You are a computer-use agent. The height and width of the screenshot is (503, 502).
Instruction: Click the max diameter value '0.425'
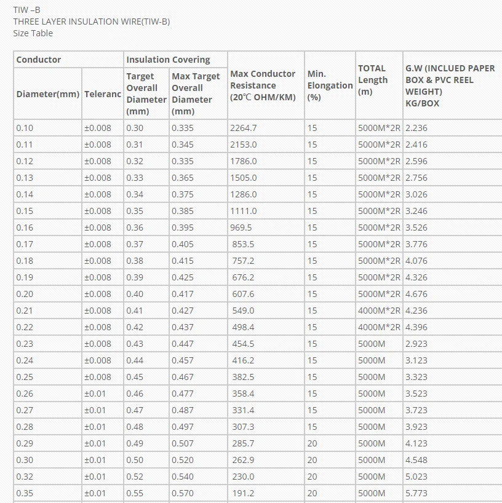pyautogui.click(x=183, y=277)
